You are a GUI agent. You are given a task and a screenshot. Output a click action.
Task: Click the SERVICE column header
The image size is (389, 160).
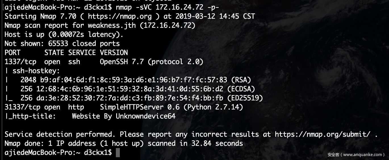click(82, 52)
